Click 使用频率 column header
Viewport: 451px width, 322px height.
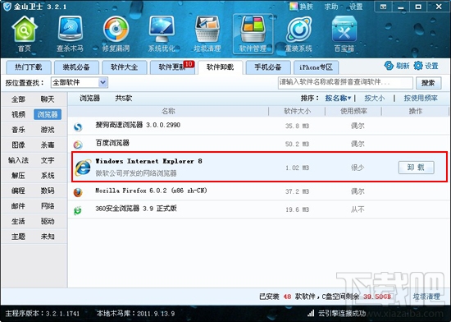(353, 111)
